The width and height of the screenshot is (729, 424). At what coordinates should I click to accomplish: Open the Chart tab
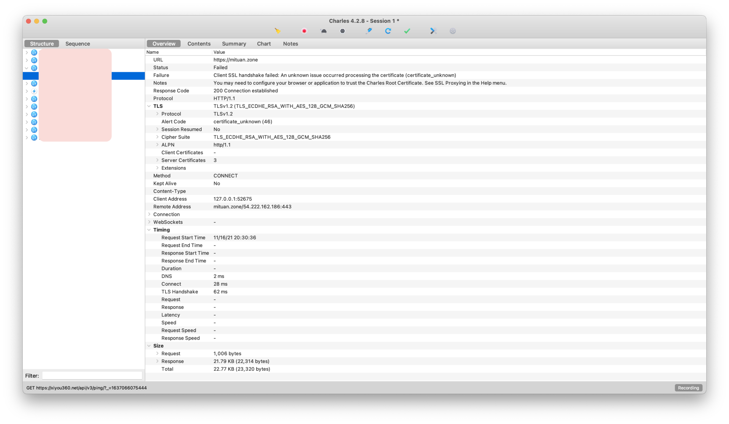pyautogui.click(x=264, y=44)
